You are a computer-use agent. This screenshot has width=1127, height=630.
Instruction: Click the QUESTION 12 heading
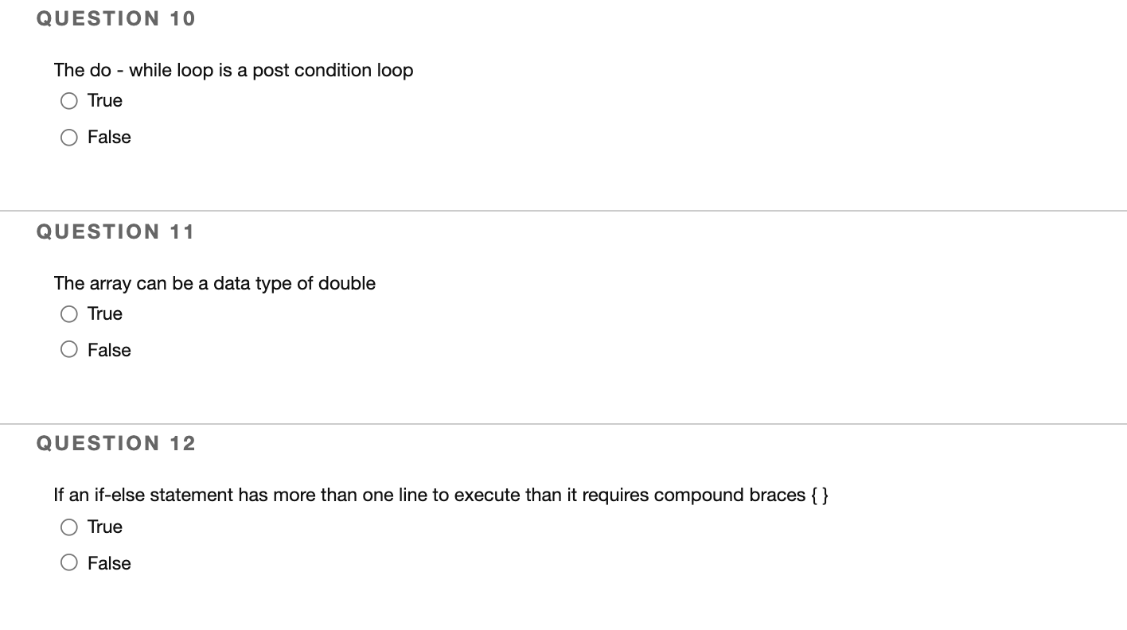tap(115, 443)
